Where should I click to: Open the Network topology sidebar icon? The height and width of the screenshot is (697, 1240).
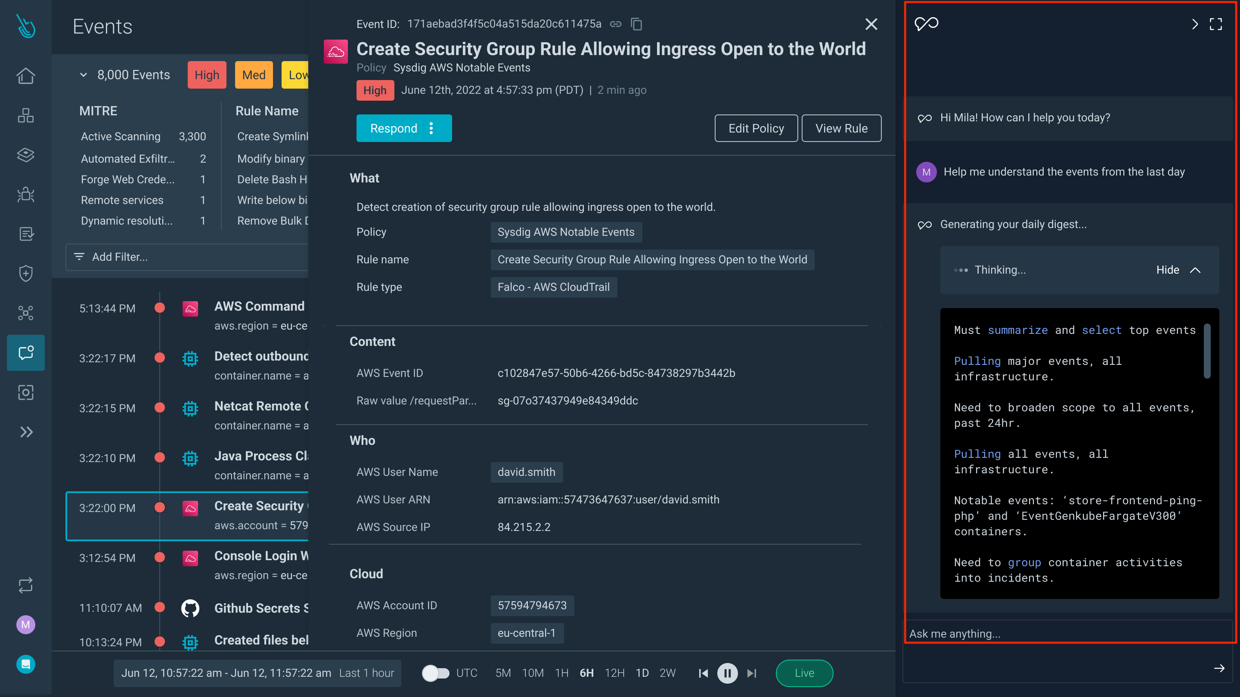coord(25,313)
